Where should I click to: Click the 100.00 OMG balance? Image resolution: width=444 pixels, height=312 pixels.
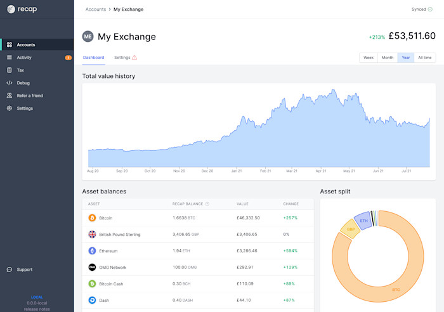tap(185, 267)
